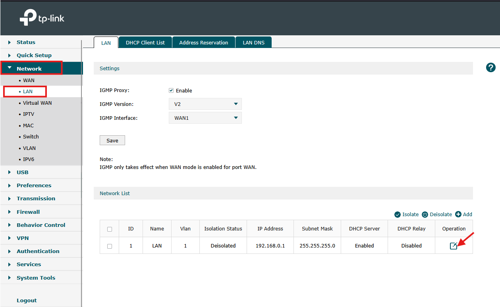500x307 pixels.
Task: Expand the USB section in the sidebar
Action: coord(23,172)
